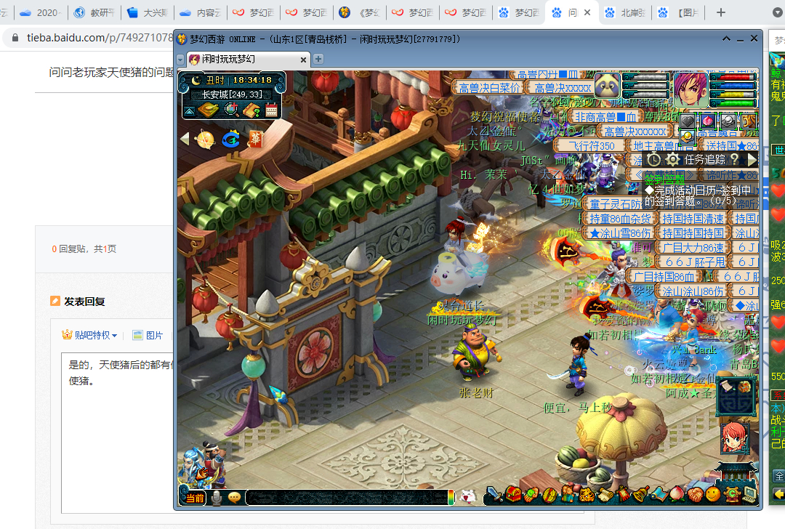Click the golden bell icon
Viewport: 785px width, 529px height.
point(641,494)
